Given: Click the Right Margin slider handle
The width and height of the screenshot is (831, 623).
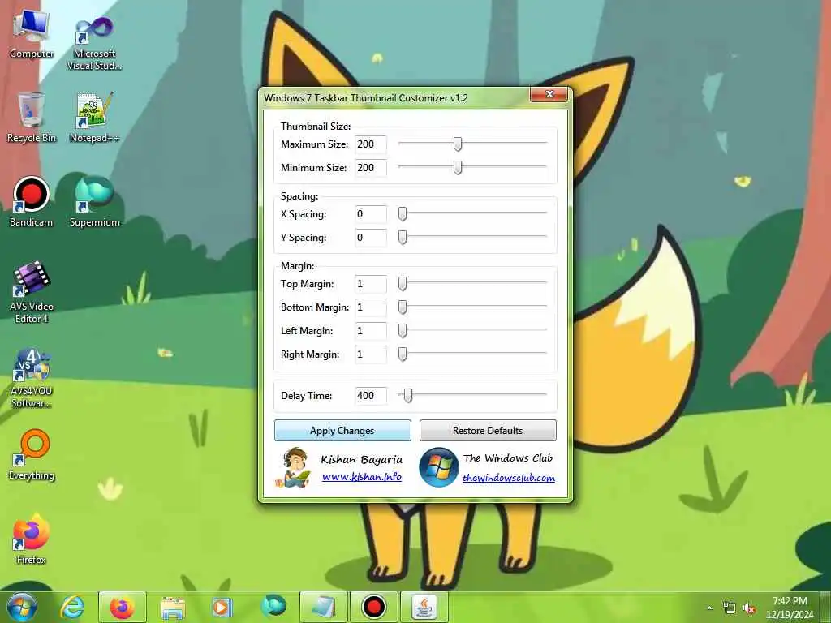Looking at the screenshot, I should click(403, 354).
